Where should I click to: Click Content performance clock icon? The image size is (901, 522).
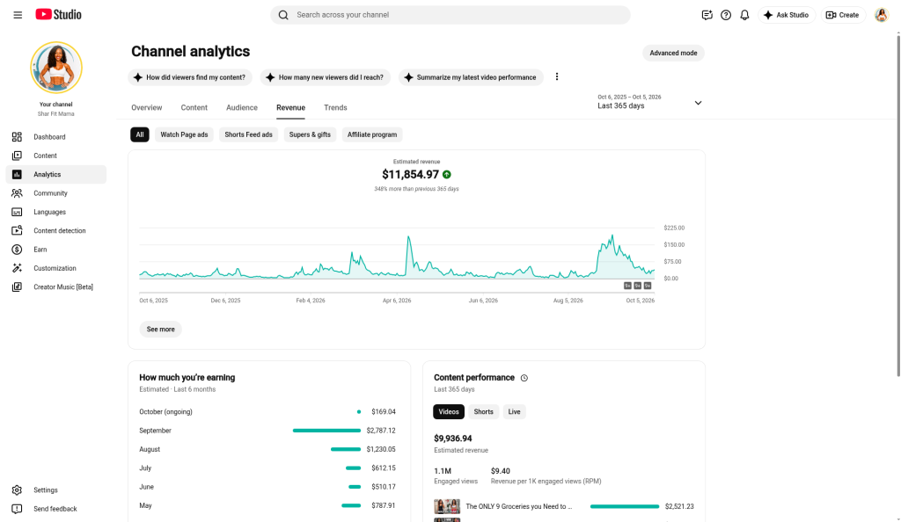[x=524, y=378]
